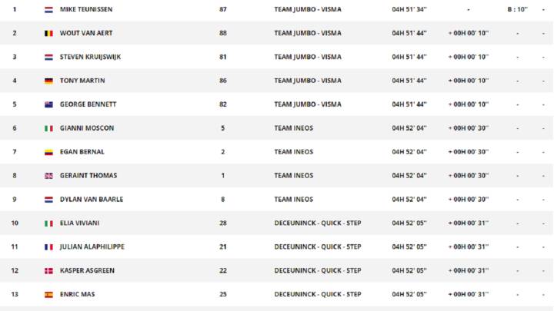
Task: Click the Colombian flag beside Egan Bernal
Action: tap(48, 152)
